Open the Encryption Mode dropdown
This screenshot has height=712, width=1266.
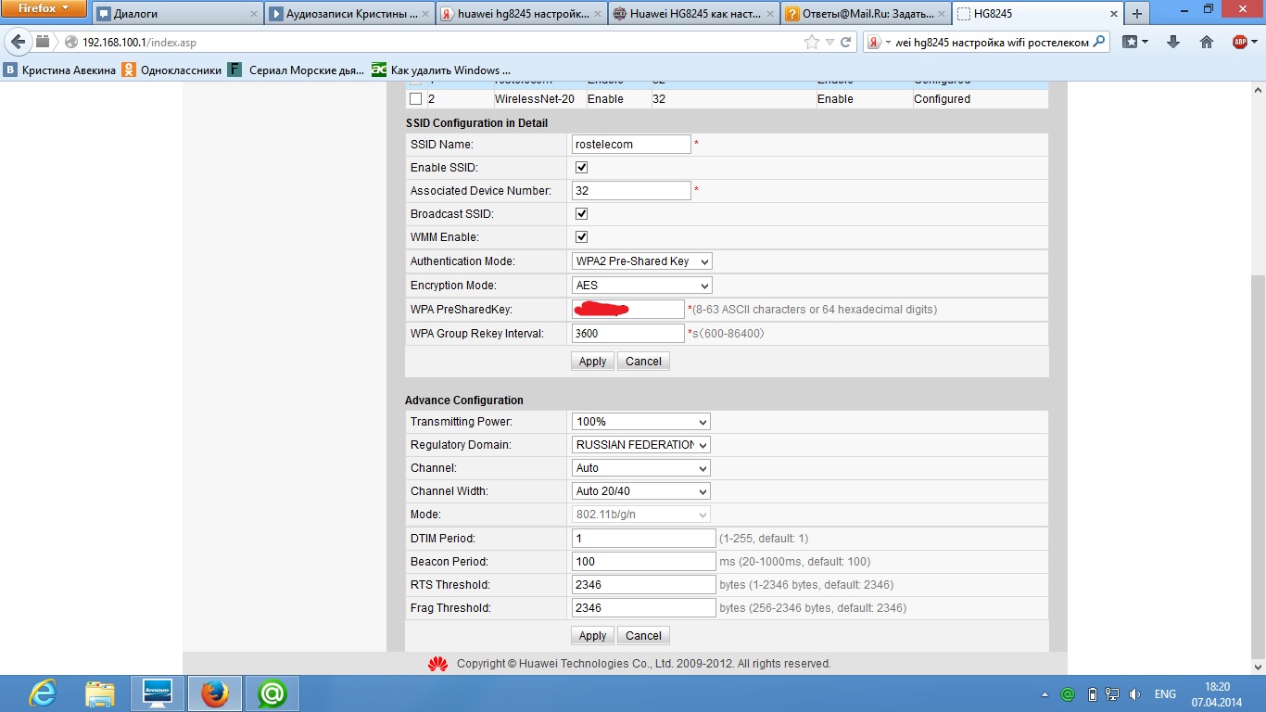(x=642, y=286)
